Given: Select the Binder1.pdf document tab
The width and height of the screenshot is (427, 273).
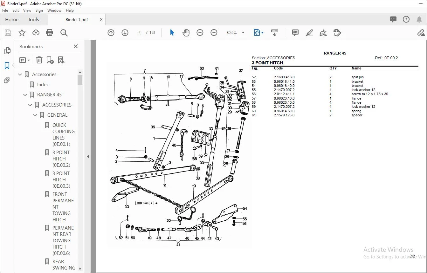Looking at the screenshot, I should point(77,20).
